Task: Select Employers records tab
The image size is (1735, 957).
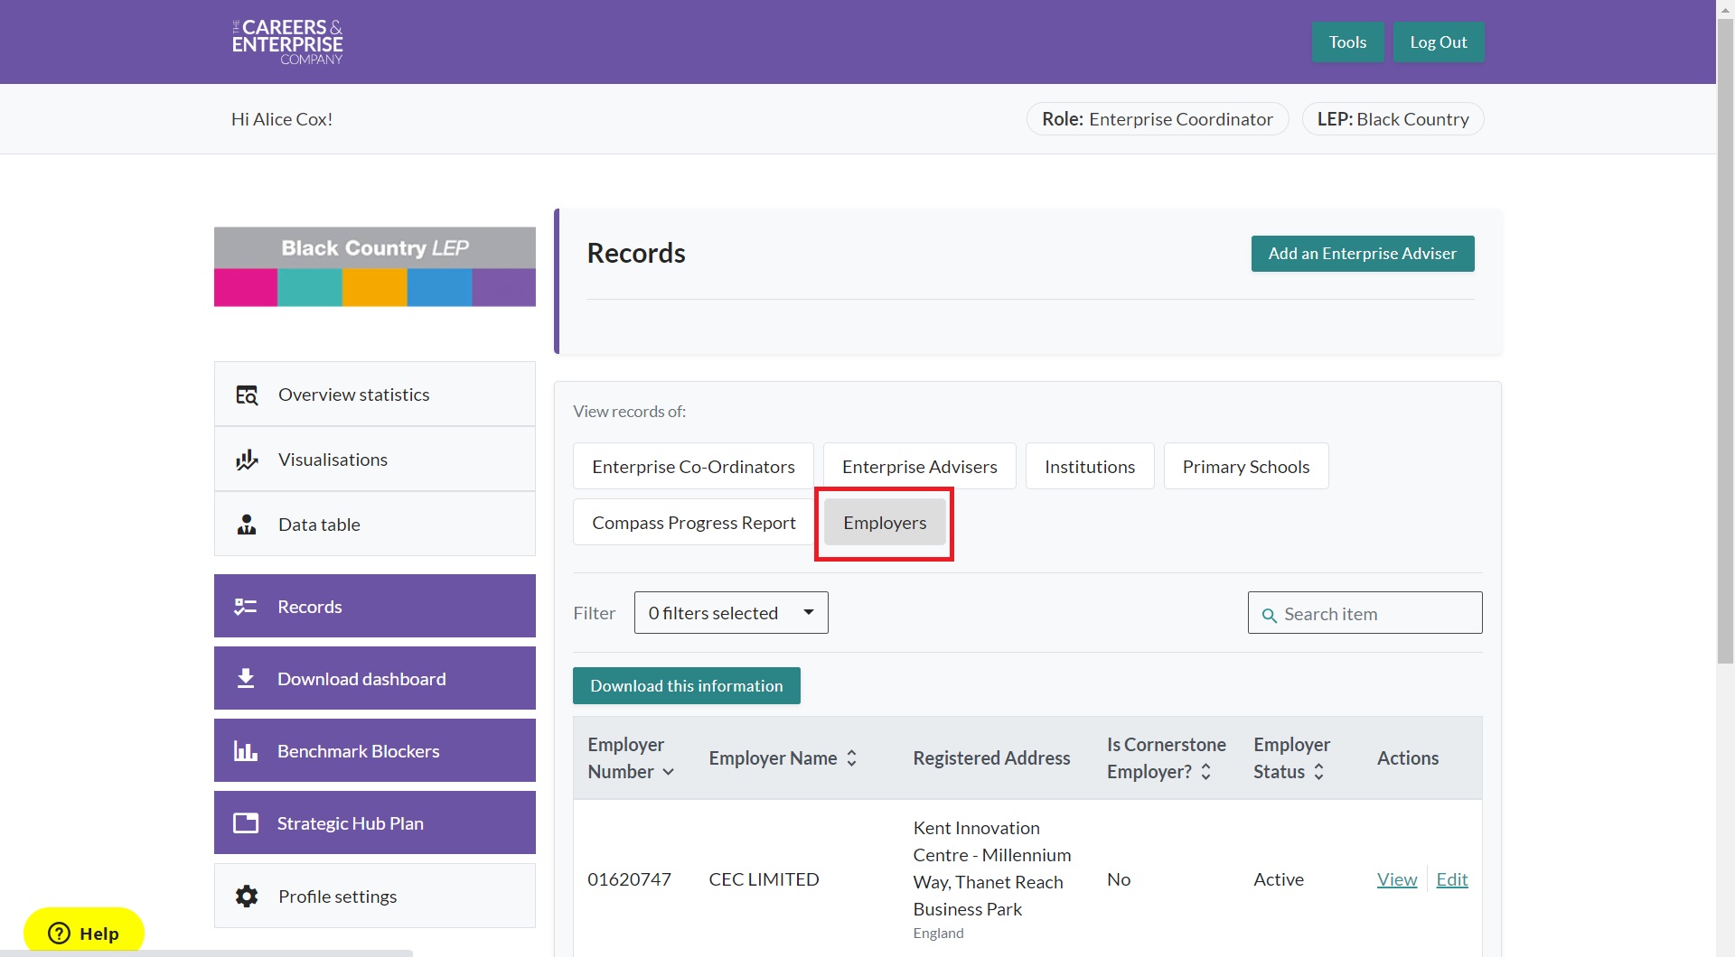Action: tap(885, 523)
